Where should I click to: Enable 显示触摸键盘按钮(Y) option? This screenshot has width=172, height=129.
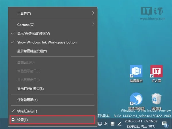point(53,51)
